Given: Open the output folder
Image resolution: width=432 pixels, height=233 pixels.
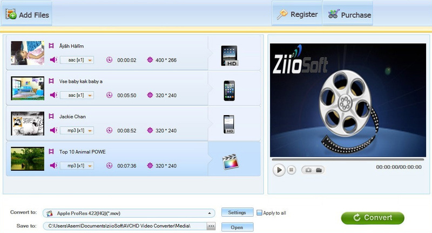Looking at the screenshot, I should click(x=237, y=228).
